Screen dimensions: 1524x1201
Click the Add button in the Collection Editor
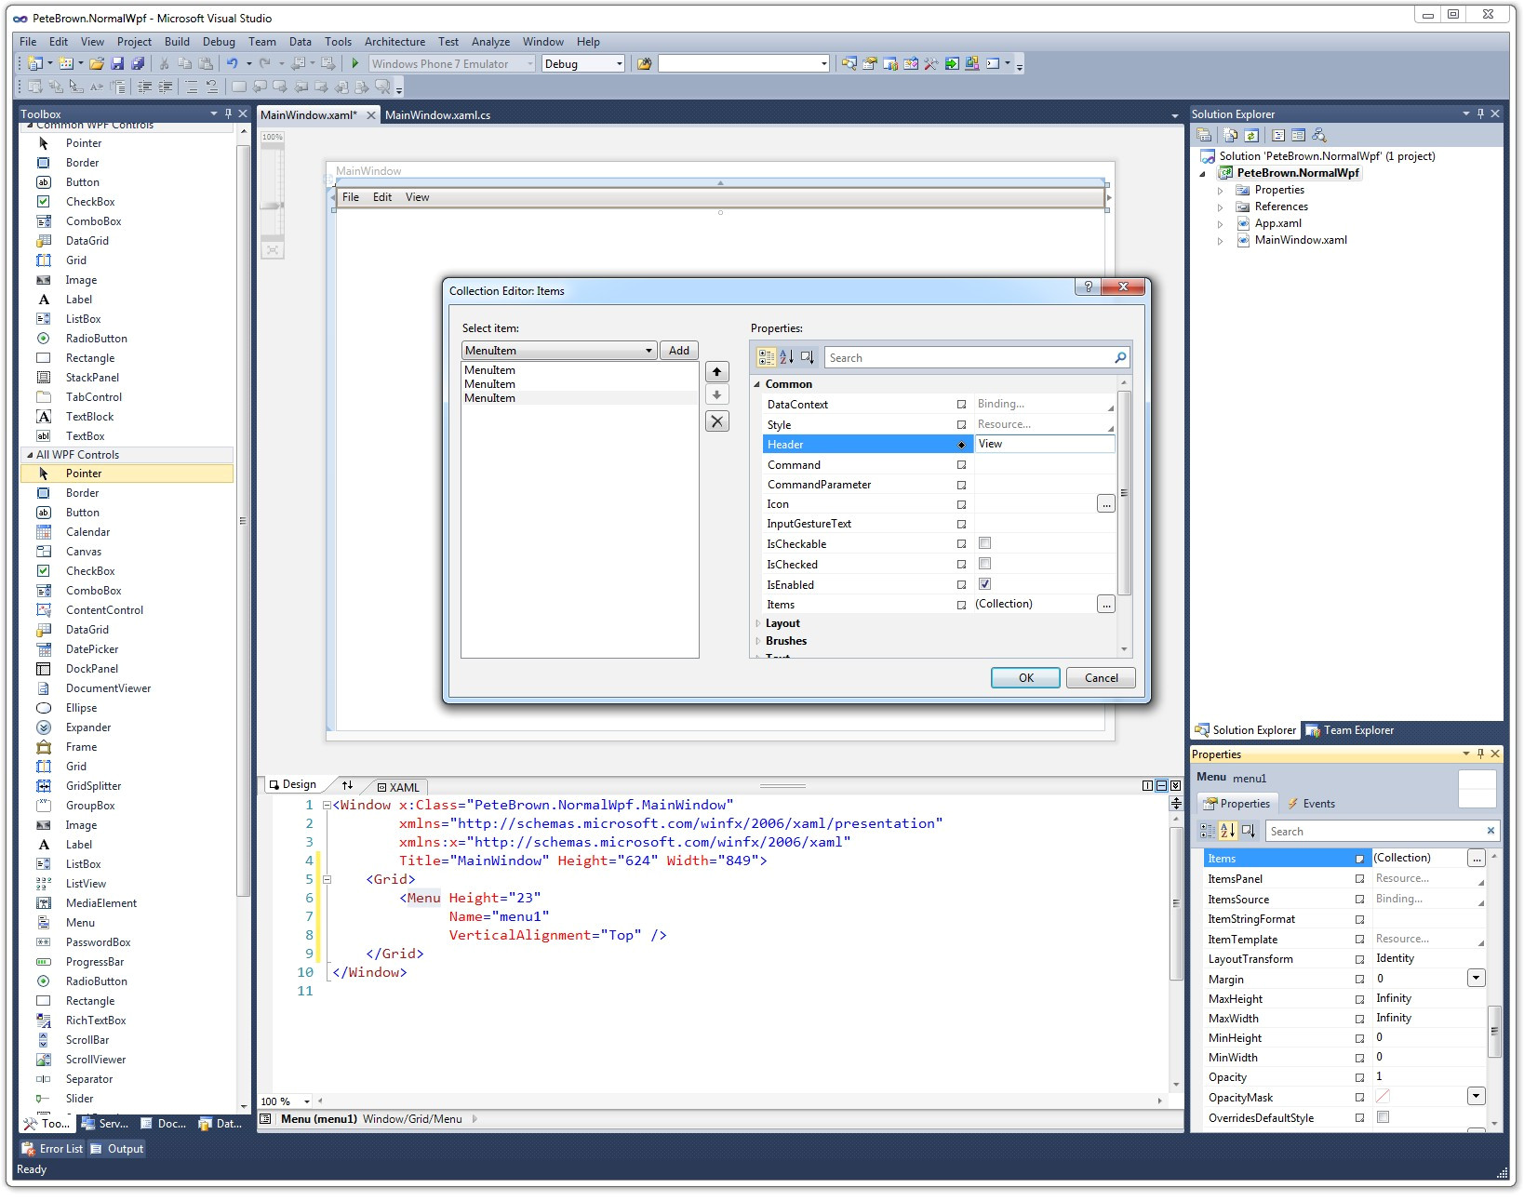[679, 351]
